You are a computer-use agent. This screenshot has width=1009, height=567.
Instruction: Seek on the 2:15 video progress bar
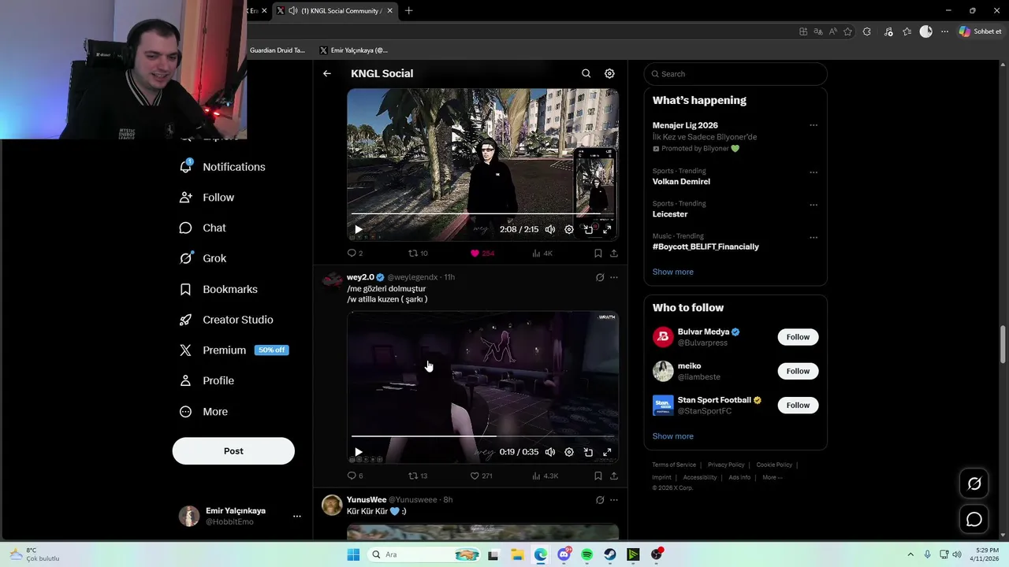point(482,213)
